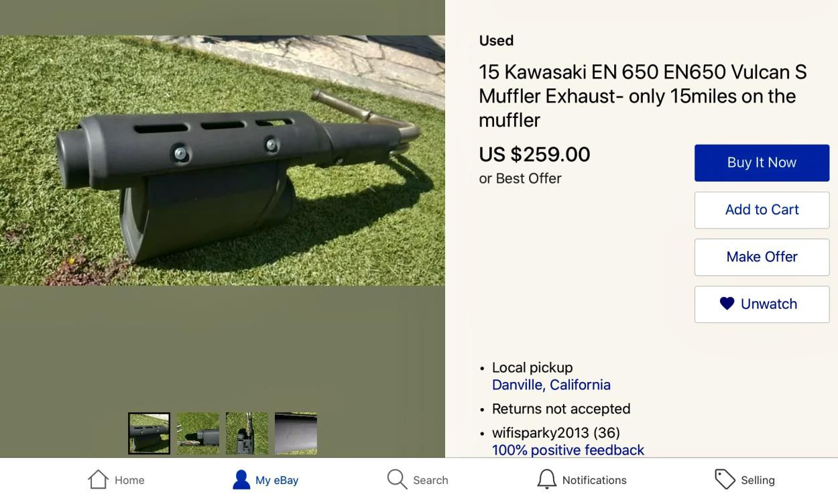Select the fourth close-up thumbnail
This screenshot has height=500, width=838.
pyautogui.click(x=296, y=434)
